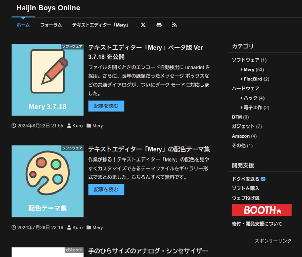Image resolution: width=302 pixels, height=257 pixels.
Task: Expand the FlacBird (2) subcategory arrow
Action: 242,79
